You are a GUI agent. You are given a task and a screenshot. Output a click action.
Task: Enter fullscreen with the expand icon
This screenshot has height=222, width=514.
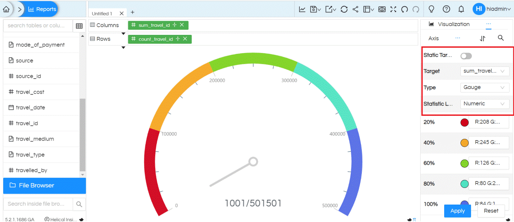pyautogui.click(x=393, y=9)
